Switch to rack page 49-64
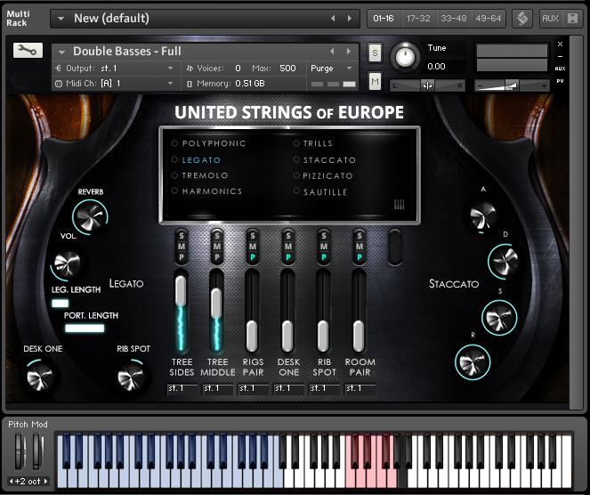 point(488,19)
